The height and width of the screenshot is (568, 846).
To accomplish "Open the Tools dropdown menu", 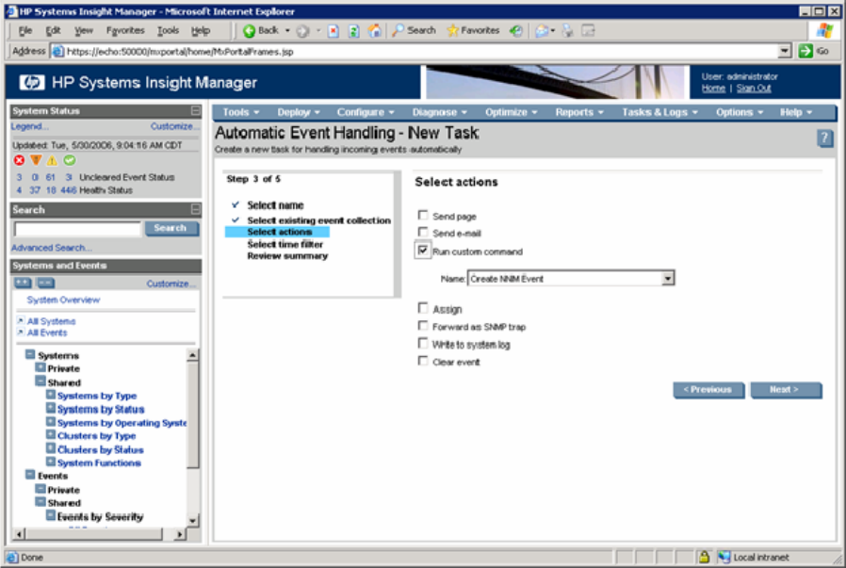I will 240,112.
